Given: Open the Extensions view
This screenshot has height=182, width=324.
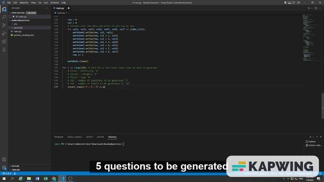Looking at the screenshot, I should click(x=4, y=41).
